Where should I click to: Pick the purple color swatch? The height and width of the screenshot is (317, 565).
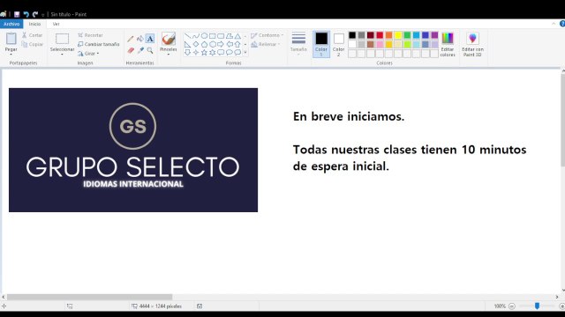click(434, 35)
